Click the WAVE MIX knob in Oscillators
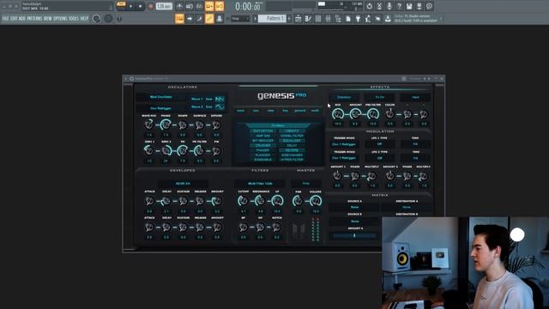 [x=148, y=124]
